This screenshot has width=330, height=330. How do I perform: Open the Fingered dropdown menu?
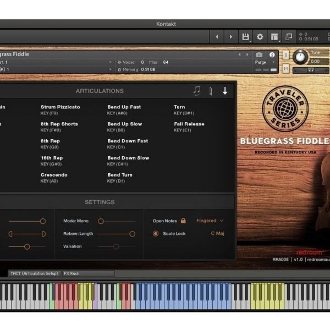(x=210, y=221)
